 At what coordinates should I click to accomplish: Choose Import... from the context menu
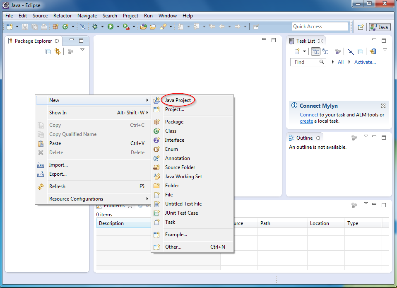[x=58, y=165]
